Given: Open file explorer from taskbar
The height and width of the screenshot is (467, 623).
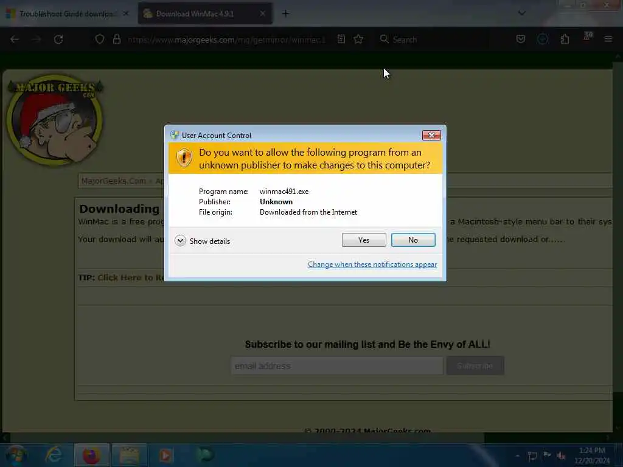Looking at the screenshot, I should click(x=129, y=455).
